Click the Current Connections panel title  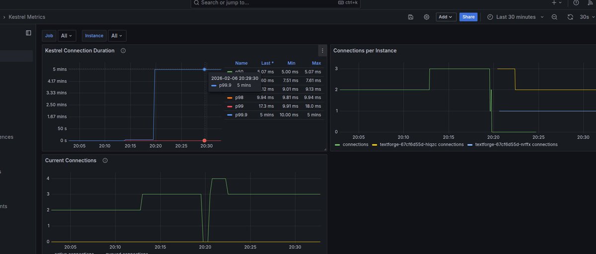[x=71, y=161]
